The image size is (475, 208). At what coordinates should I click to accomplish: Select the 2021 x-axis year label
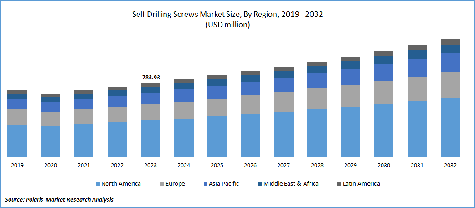tap(83, 165)
